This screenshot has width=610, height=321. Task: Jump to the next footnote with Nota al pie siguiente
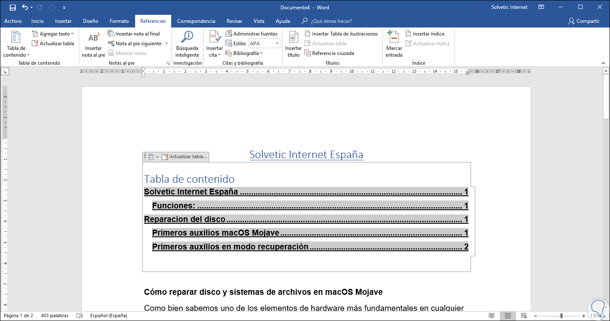[x=135, y=44]
